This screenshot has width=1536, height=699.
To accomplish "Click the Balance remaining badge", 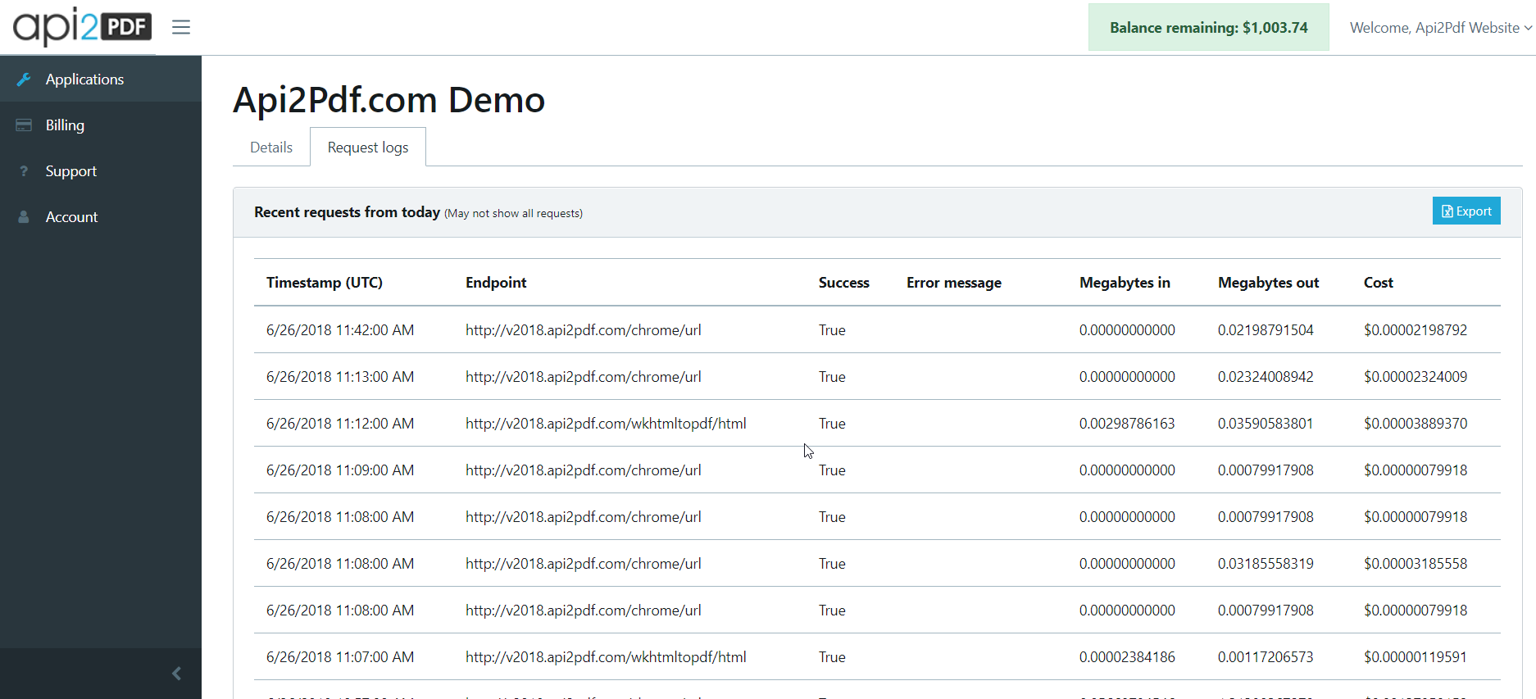I will (1209, 27).
